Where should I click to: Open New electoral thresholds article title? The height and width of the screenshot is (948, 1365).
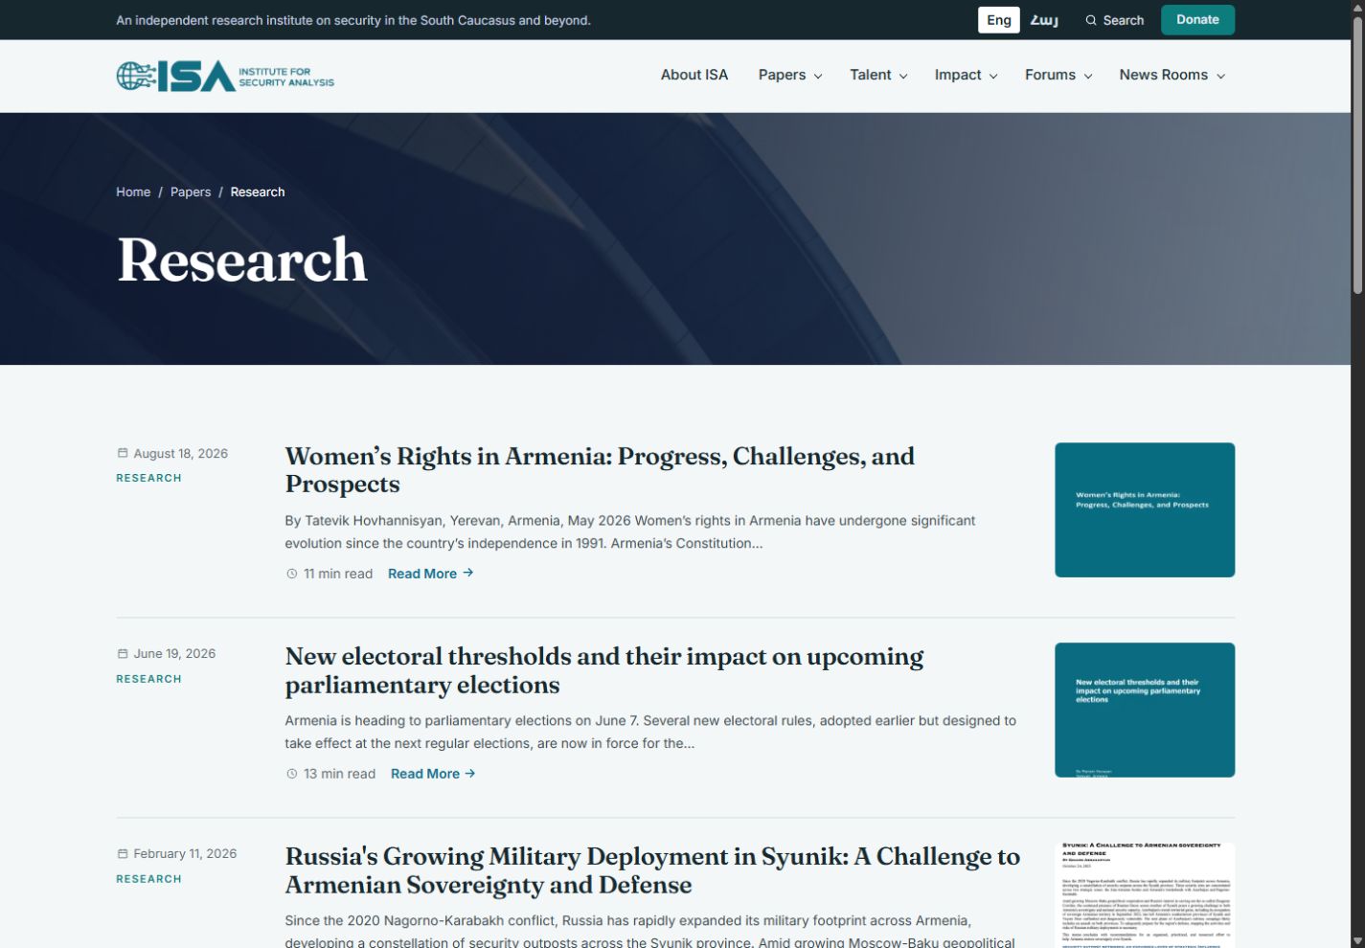604,670
